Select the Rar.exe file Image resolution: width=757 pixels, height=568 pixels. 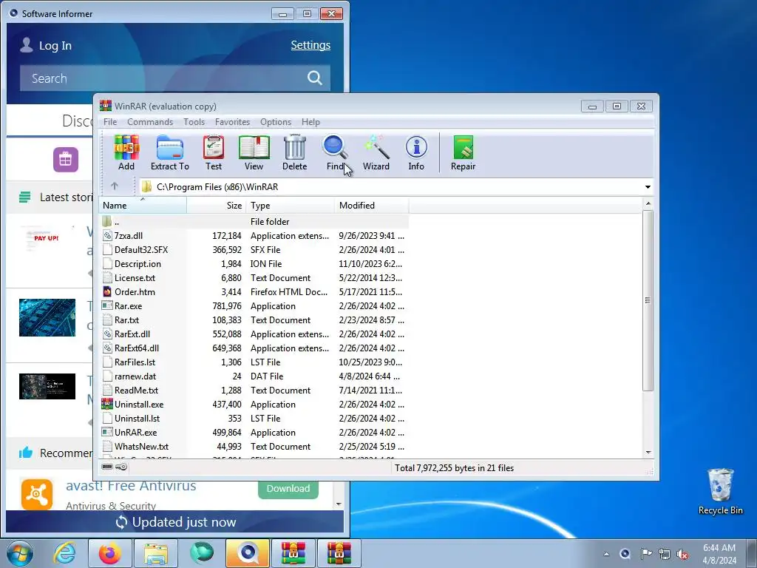point(254,305)
